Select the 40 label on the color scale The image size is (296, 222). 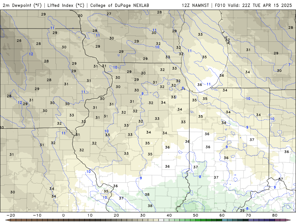[169, 215]
